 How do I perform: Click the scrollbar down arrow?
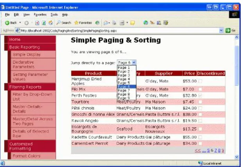click(237, 157)
